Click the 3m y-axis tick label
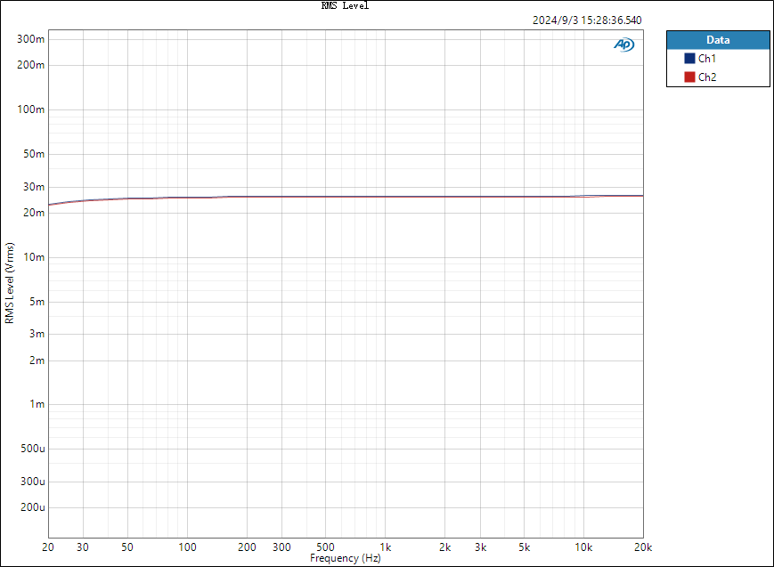The width and height of the screenshot is (774, 567). click(x=37, y=334)
